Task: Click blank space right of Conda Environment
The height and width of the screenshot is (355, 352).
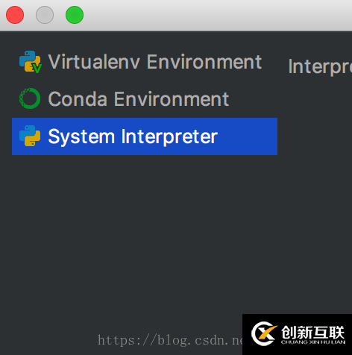Action: pos(253,99)
